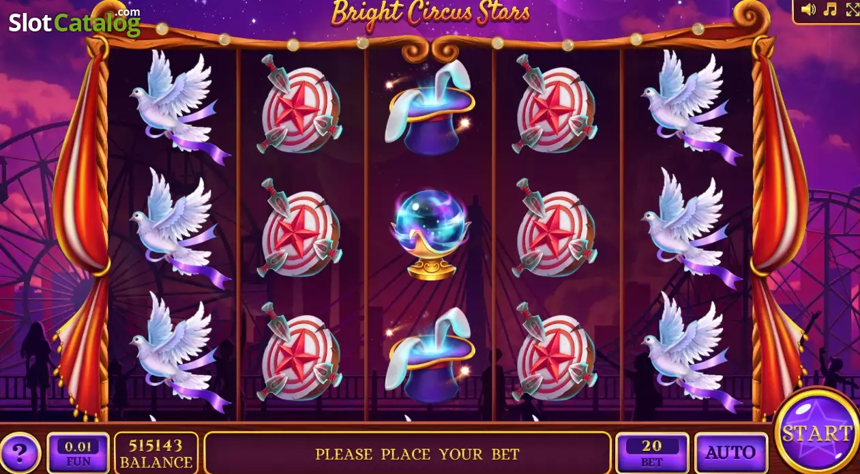Click the 515143 BALANCE display
Screen dimensions: 860x474
pyautogui.click(x=156, y=453)
